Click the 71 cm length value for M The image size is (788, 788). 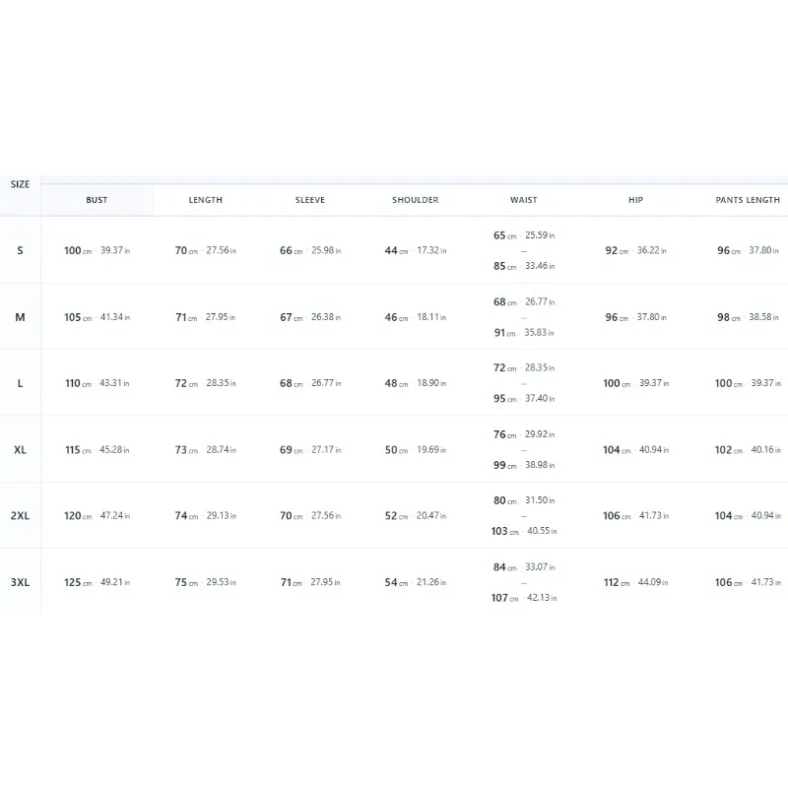click(x=186, y=317)
